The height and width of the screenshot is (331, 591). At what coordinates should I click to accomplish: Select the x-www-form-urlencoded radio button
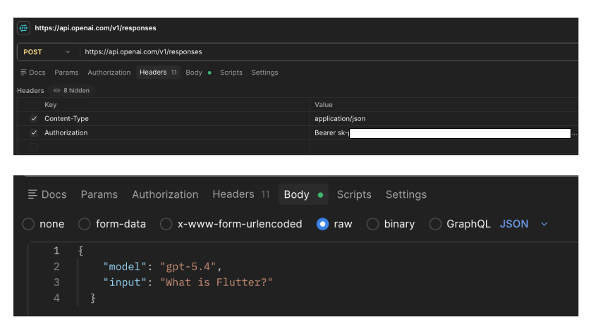coord(166,224)
